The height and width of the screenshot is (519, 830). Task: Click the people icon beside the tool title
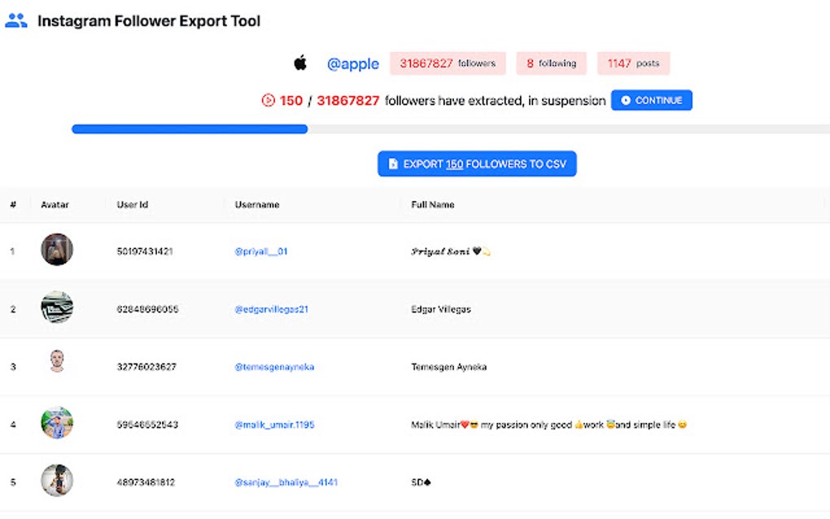[16, 20]
